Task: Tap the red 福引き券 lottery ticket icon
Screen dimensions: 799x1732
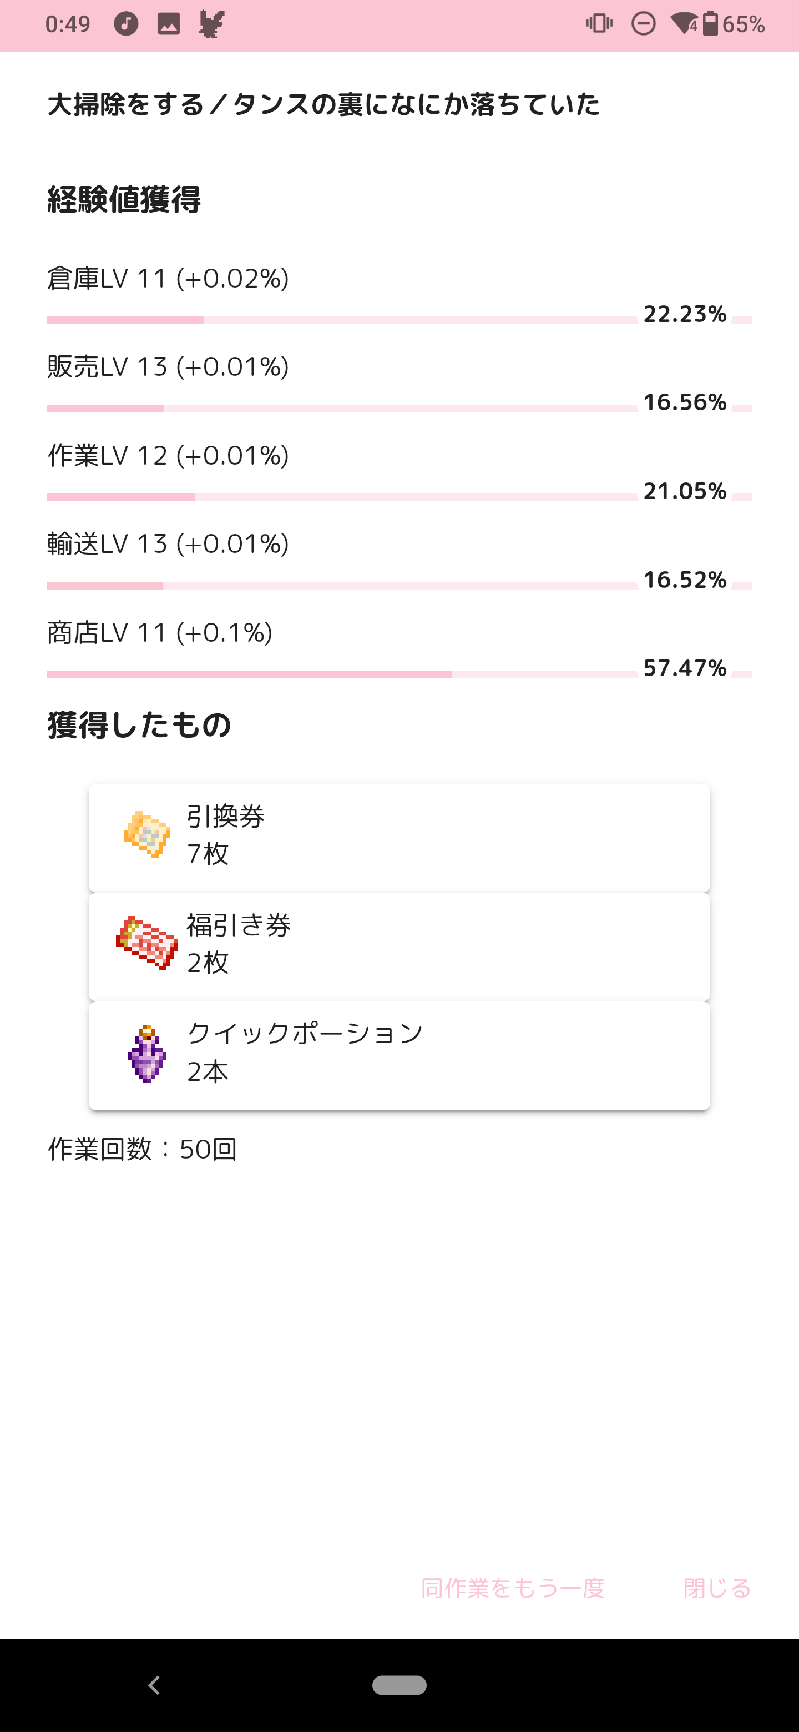Action: (x=146, y=943)
